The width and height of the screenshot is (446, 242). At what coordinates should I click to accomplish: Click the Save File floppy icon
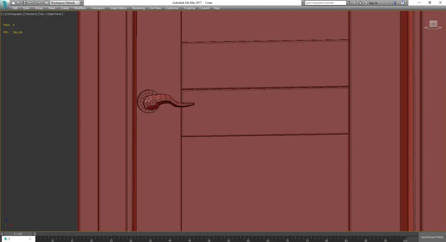(25, 3)
